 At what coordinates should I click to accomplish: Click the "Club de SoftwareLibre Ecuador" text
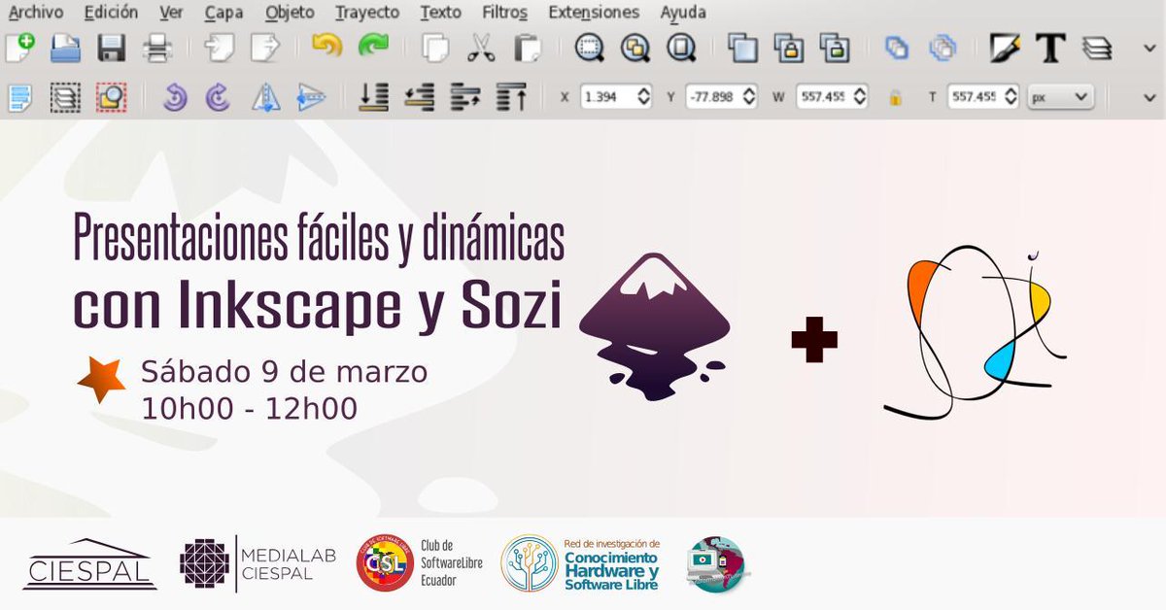coord(454,562)
